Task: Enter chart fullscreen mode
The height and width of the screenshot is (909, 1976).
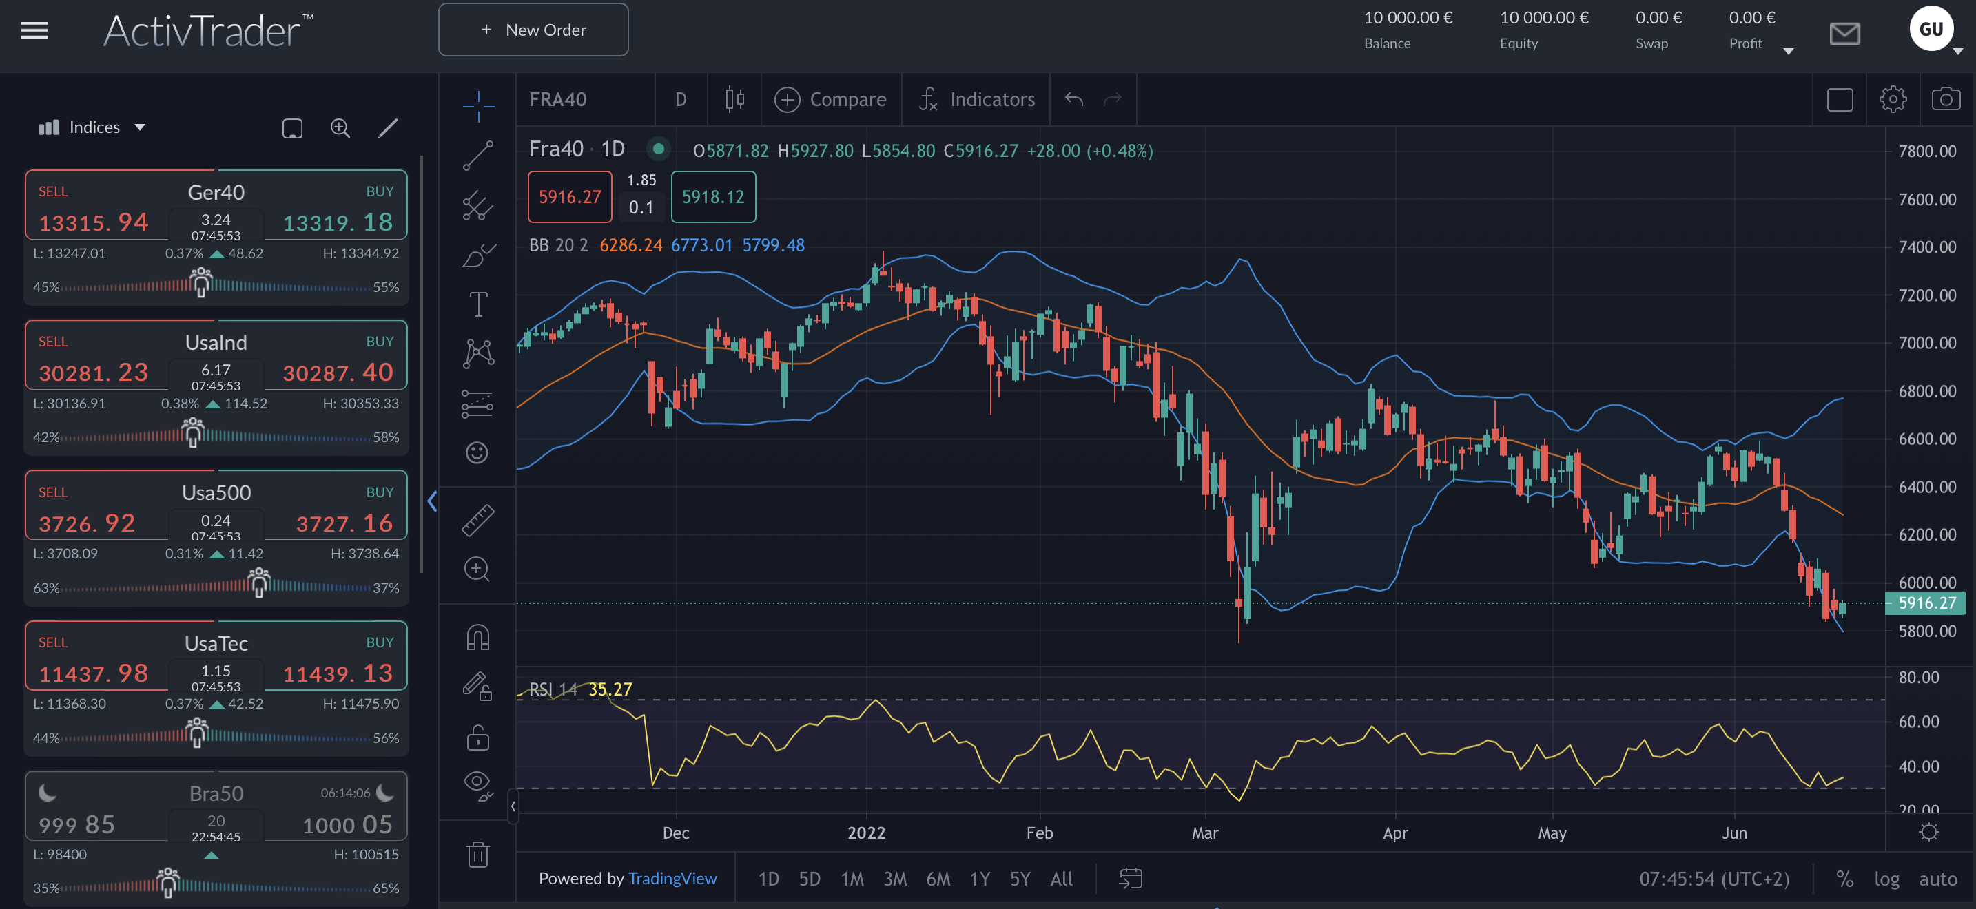Action: pyautogui.click(x=1840, y=100)
